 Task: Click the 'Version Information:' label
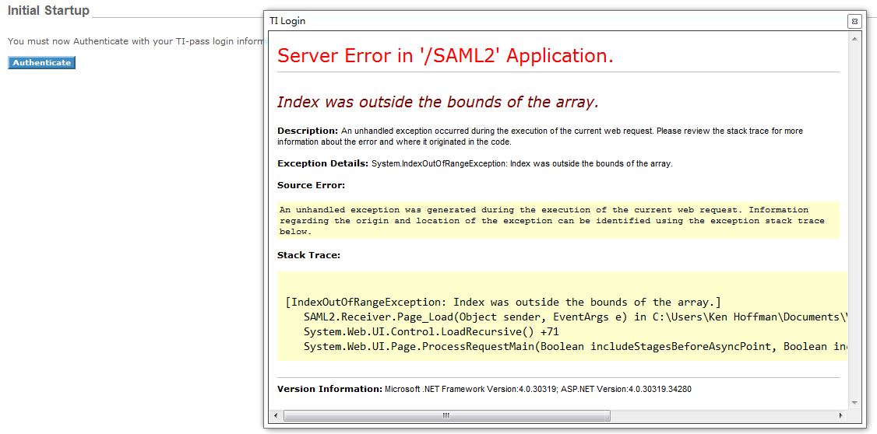coord(330,389)
